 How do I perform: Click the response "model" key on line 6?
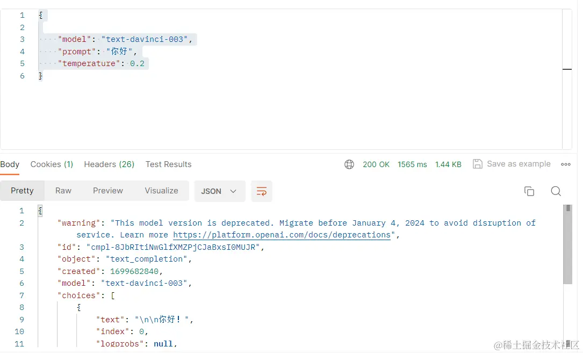tap(74, 283)
